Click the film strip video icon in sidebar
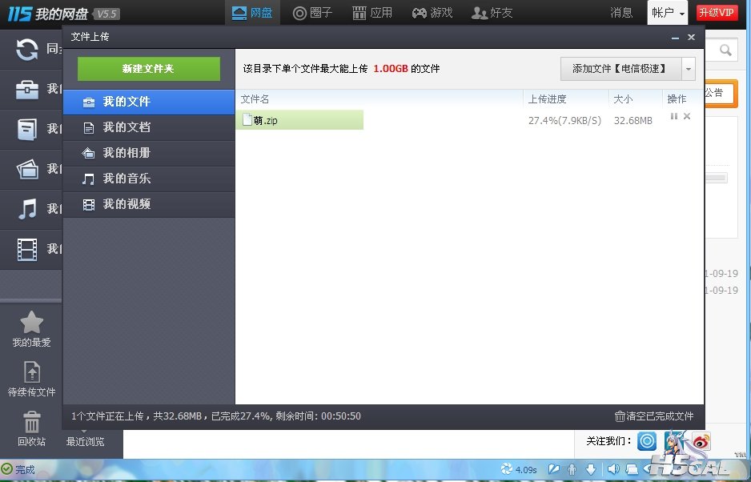The height and width of the screenshot is (482, 751). coord(27,249)
